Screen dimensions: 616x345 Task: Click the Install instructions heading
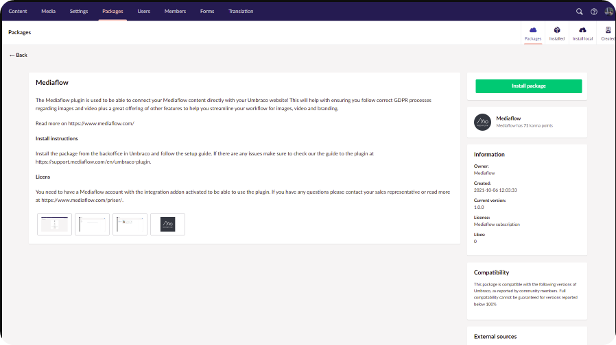pyautogui.click(x=56, y=138)
